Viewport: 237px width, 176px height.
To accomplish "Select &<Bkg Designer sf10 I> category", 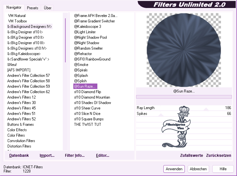I will tap(25, 32).
